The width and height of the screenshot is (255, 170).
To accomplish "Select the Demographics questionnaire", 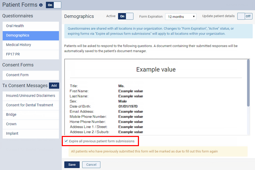I will [31, 35].
